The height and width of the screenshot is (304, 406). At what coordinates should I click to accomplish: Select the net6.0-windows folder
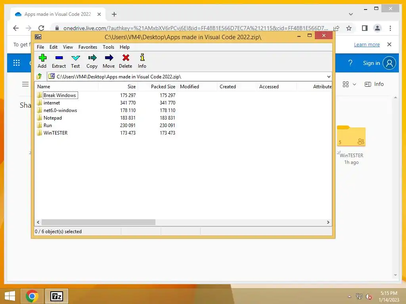pyautogui.click(x=60, y=110)
